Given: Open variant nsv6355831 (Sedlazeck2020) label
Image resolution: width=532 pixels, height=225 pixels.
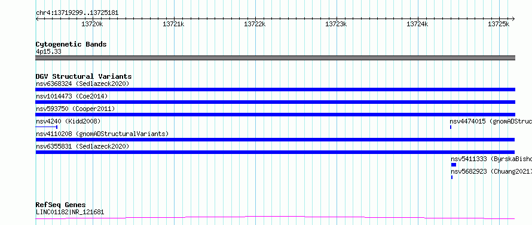Looking at the screenshot, I should (82, 146).
